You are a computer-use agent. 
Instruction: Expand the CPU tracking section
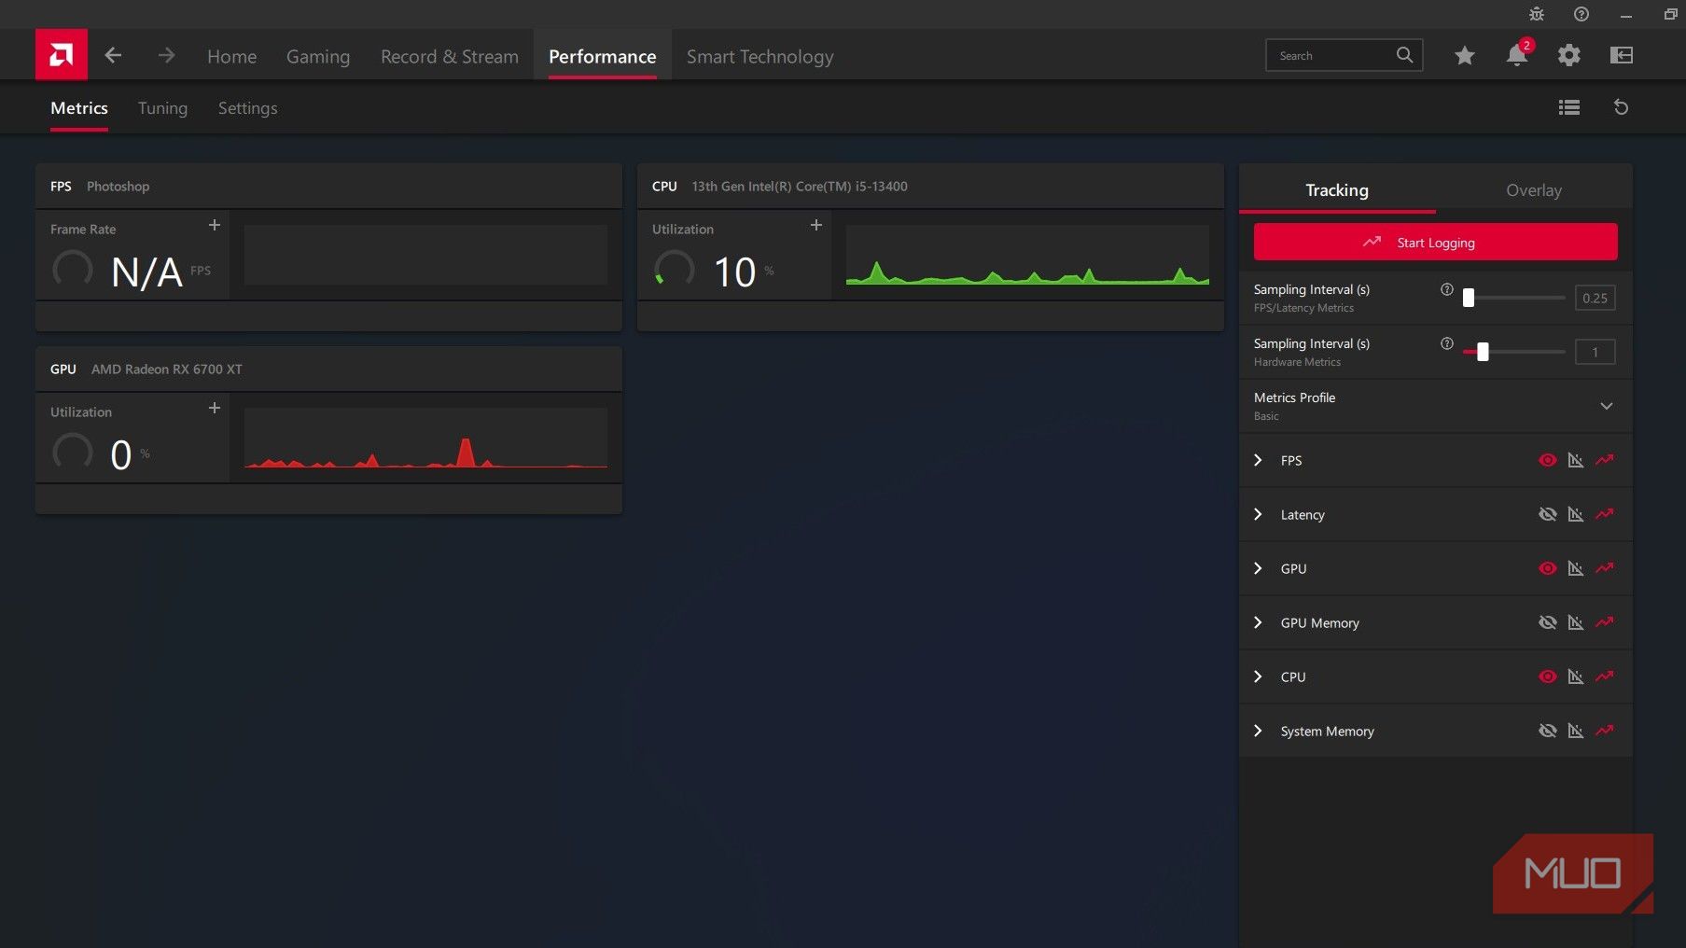click(x=1258, y=676)
